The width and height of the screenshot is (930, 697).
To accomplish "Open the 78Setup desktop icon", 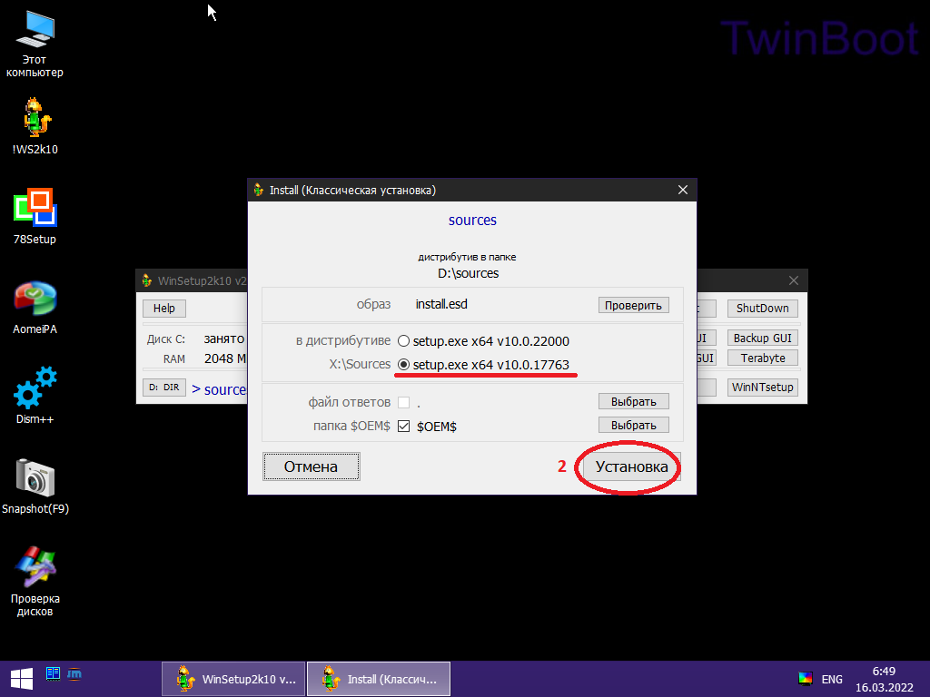I will coord(35,216).
